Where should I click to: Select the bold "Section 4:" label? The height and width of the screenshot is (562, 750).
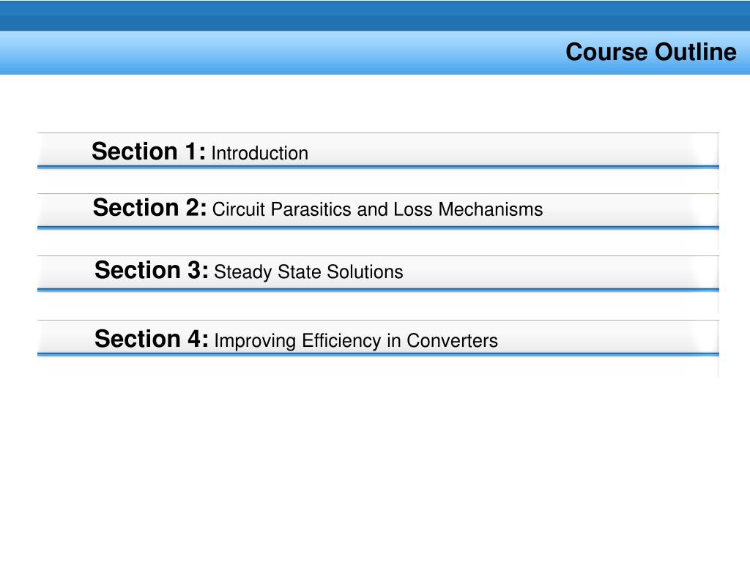click(x=152, y=339)
